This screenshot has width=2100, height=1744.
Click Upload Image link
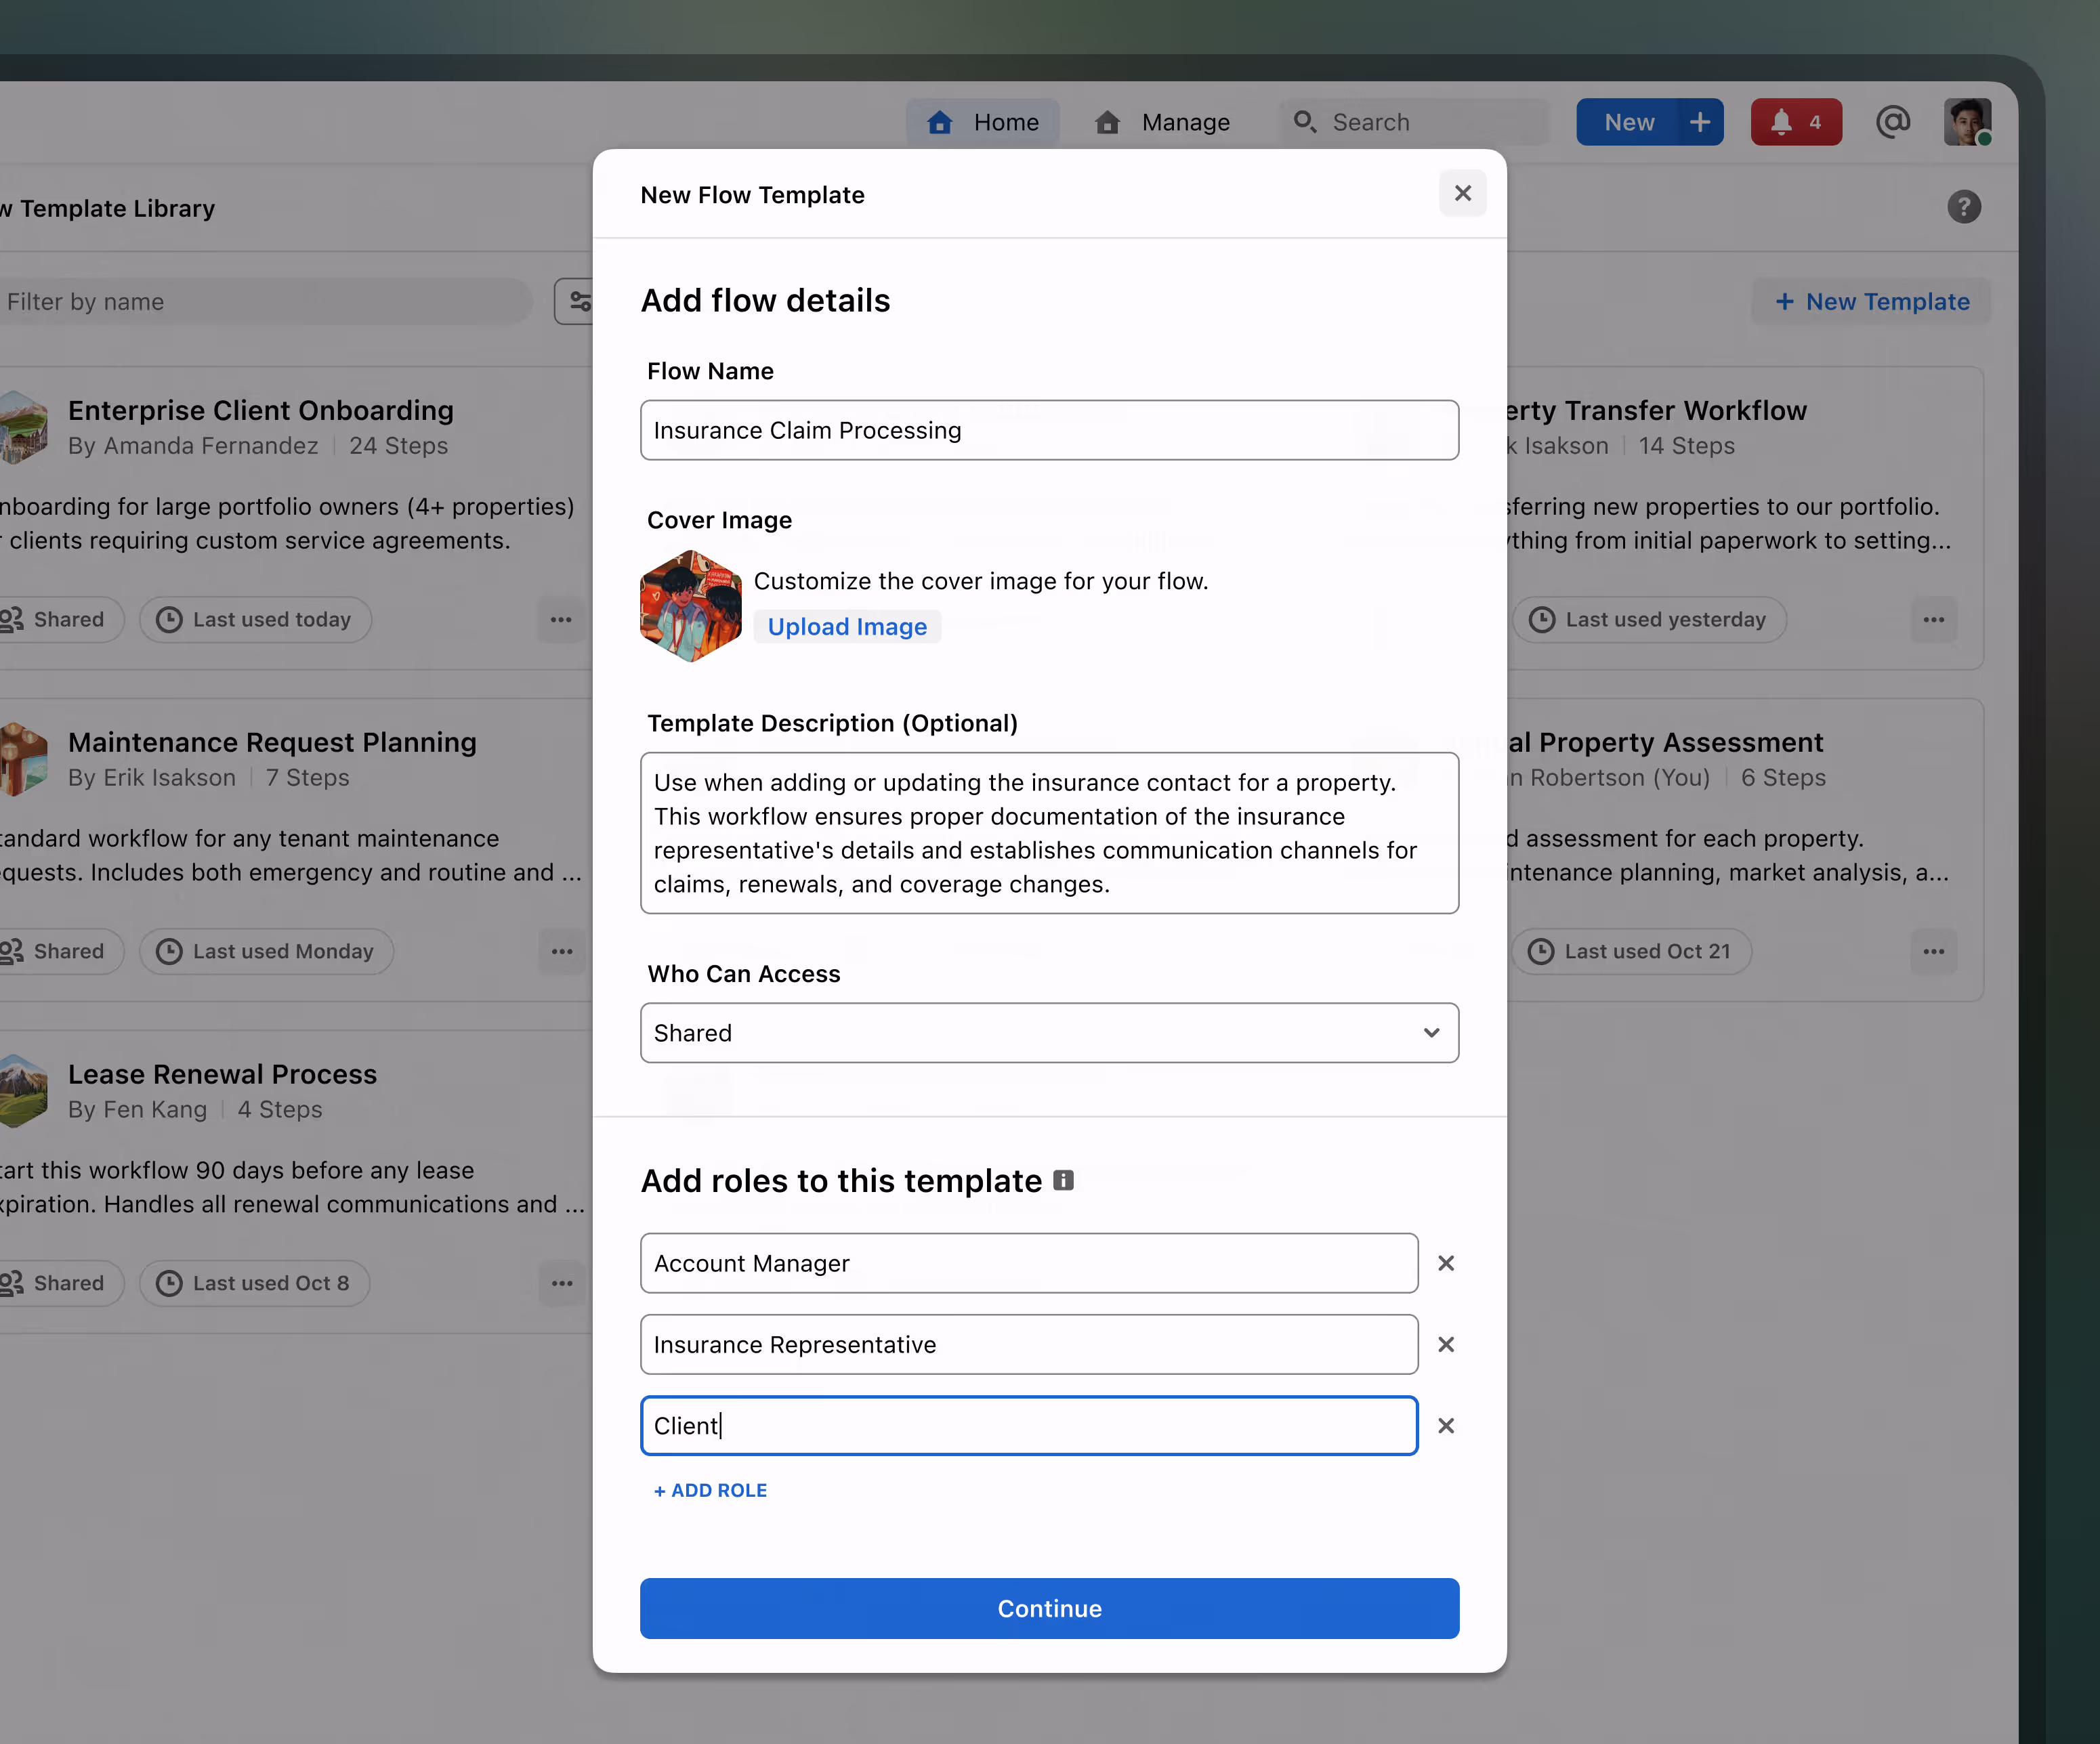(847, 626)
